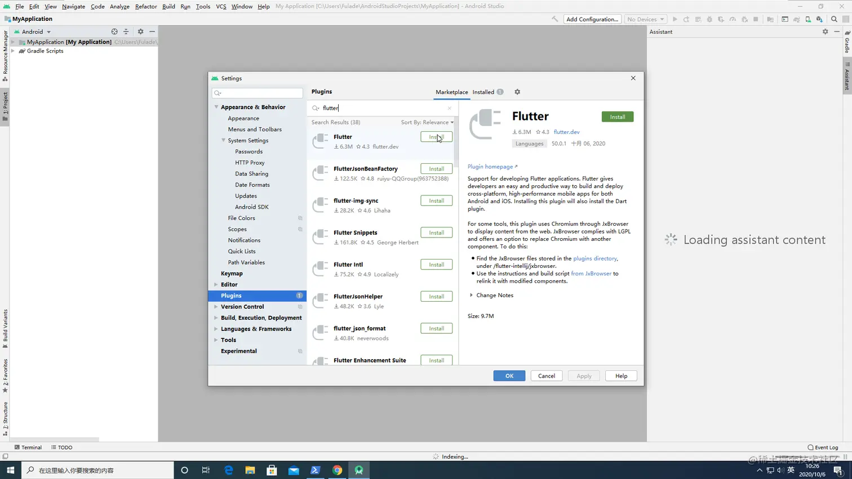Screen dimensions: 852x479
Task: Open the Sort By Relevance dropdown
Action: 427,122
